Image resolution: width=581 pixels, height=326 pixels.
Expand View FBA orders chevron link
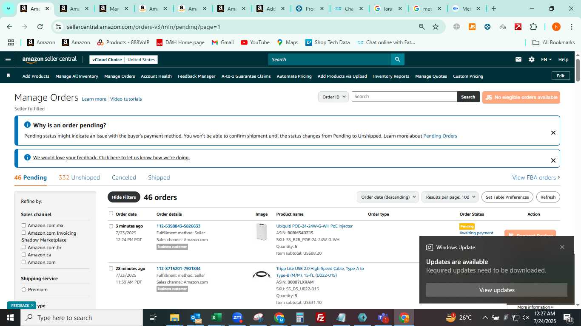click(x=536, y=177)
